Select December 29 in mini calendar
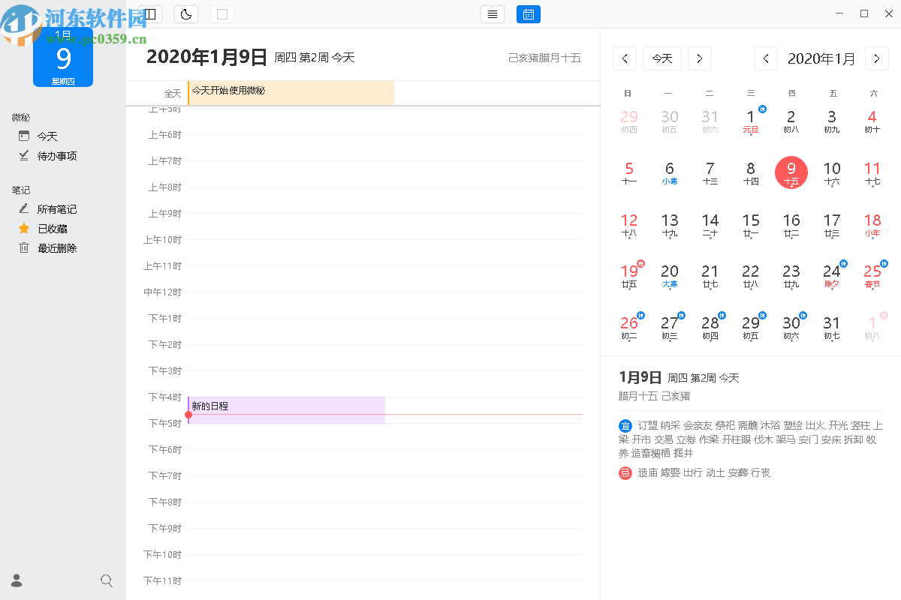The image size is (901, 600). coord(629,121)
